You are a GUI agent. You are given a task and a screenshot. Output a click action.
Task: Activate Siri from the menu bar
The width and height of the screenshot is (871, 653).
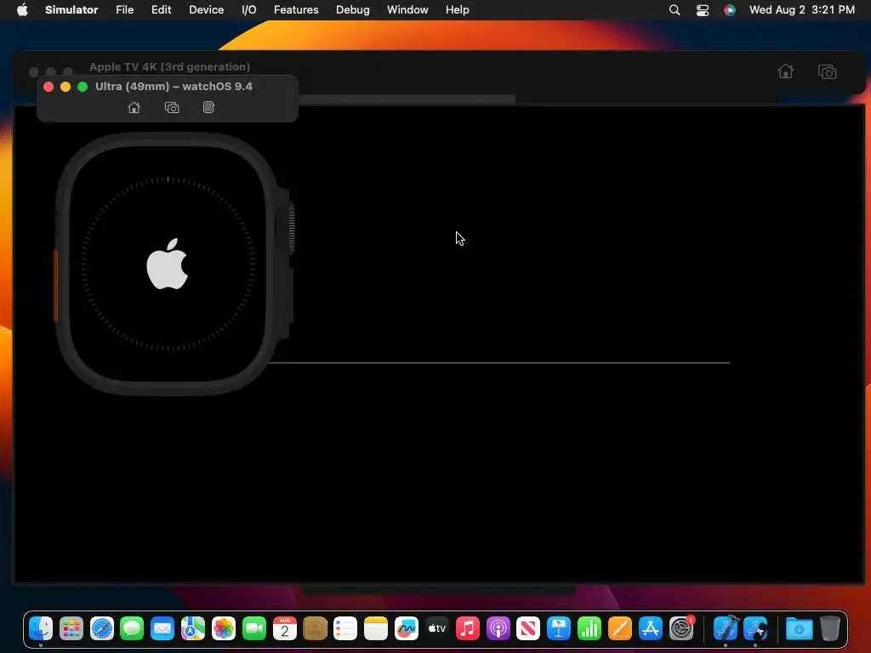(729, 10)
